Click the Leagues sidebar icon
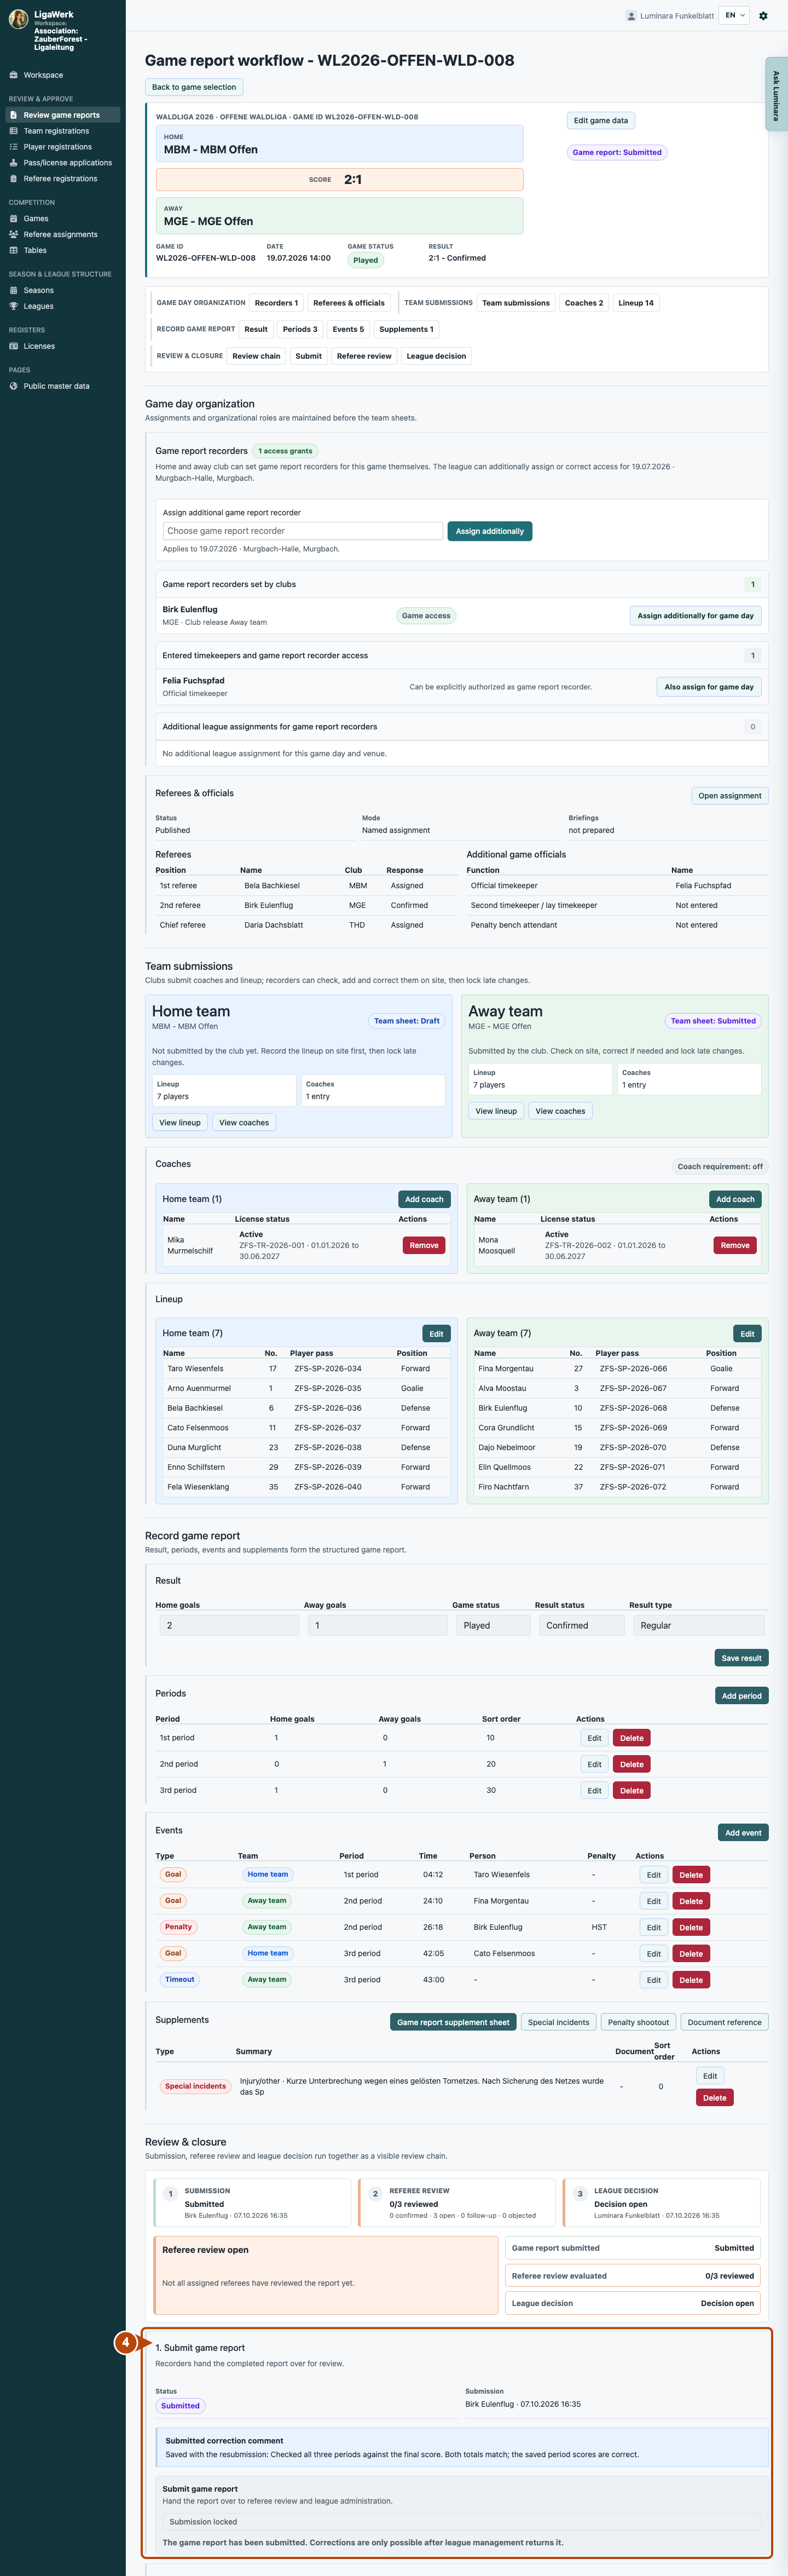788x2576 pixels. [x=14, y=306]
